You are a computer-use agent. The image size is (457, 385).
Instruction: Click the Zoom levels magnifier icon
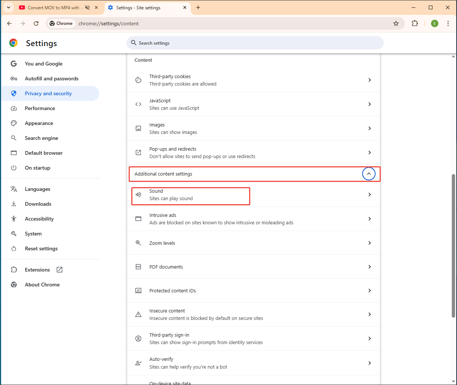(x=138, y=243)
